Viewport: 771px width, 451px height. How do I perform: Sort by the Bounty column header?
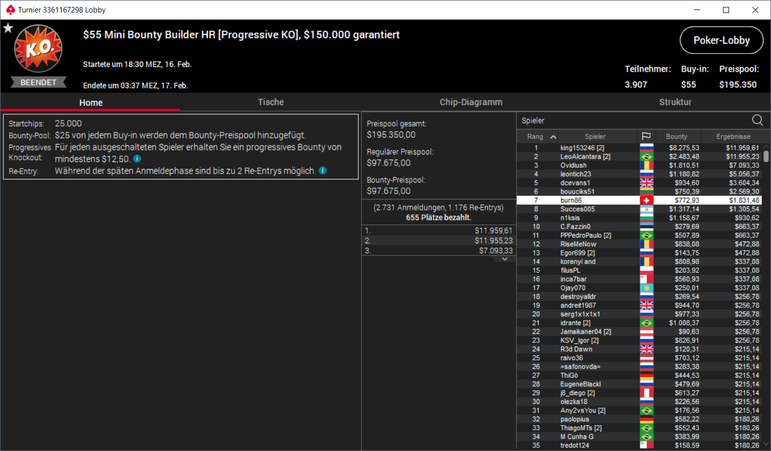(676, 136)
